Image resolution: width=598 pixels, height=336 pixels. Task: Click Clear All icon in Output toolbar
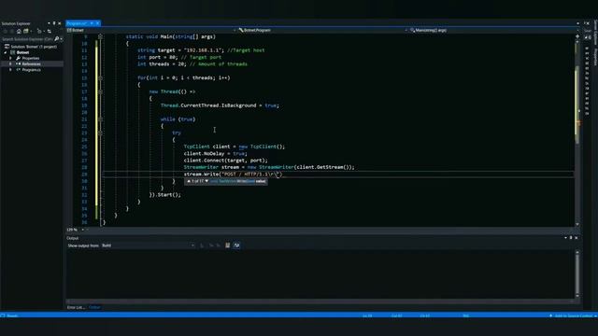click(x=227, y=245)
